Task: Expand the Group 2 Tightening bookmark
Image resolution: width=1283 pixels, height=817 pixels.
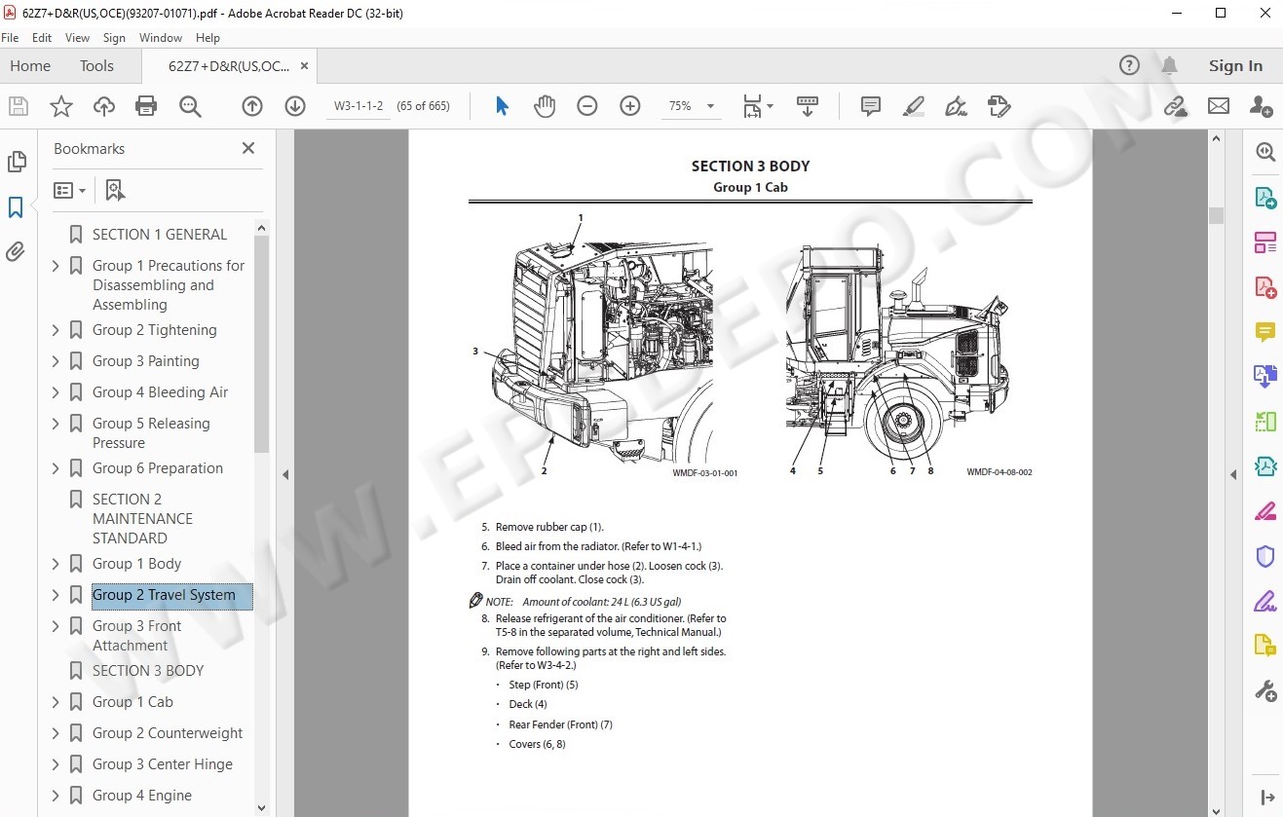Action: 56,330
